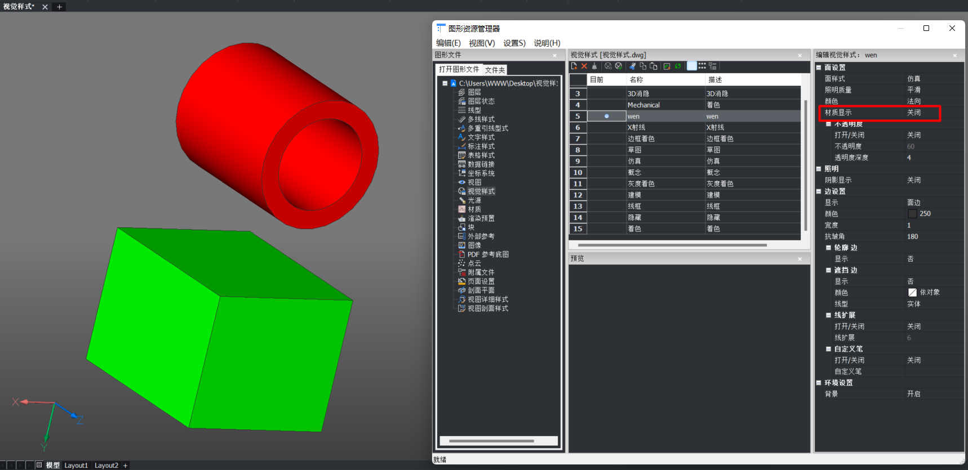Switch to the tree view icon
Image resolution: width=968 pixels, height=470 pixels.
pos(713,66)
